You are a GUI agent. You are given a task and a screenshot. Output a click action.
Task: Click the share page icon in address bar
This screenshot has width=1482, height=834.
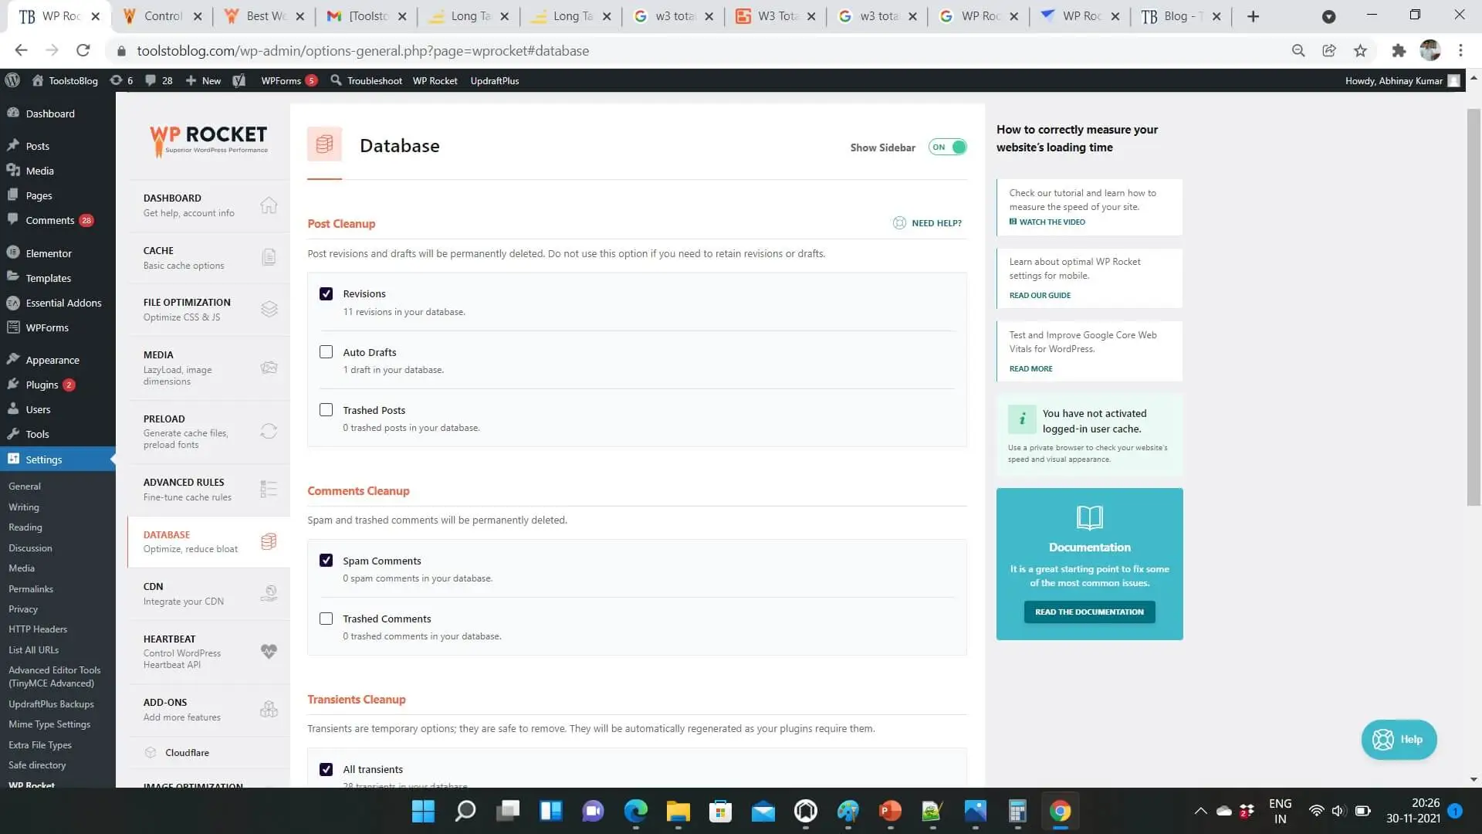(x=1329, y=50)
